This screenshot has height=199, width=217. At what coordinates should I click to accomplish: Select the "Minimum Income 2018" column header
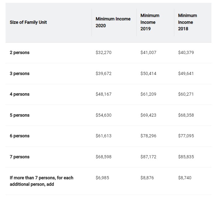pos(187,22)
